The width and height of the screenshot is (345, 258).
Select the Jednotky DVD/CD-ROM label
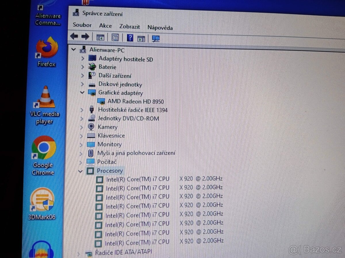tap(128, 118)
